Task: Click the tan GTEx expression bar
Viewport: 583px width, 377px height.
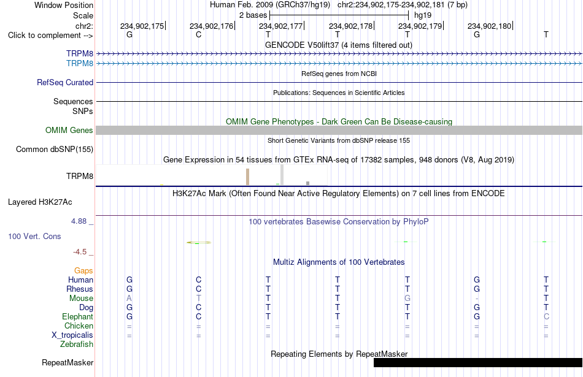Action: [x=248, y=177]
